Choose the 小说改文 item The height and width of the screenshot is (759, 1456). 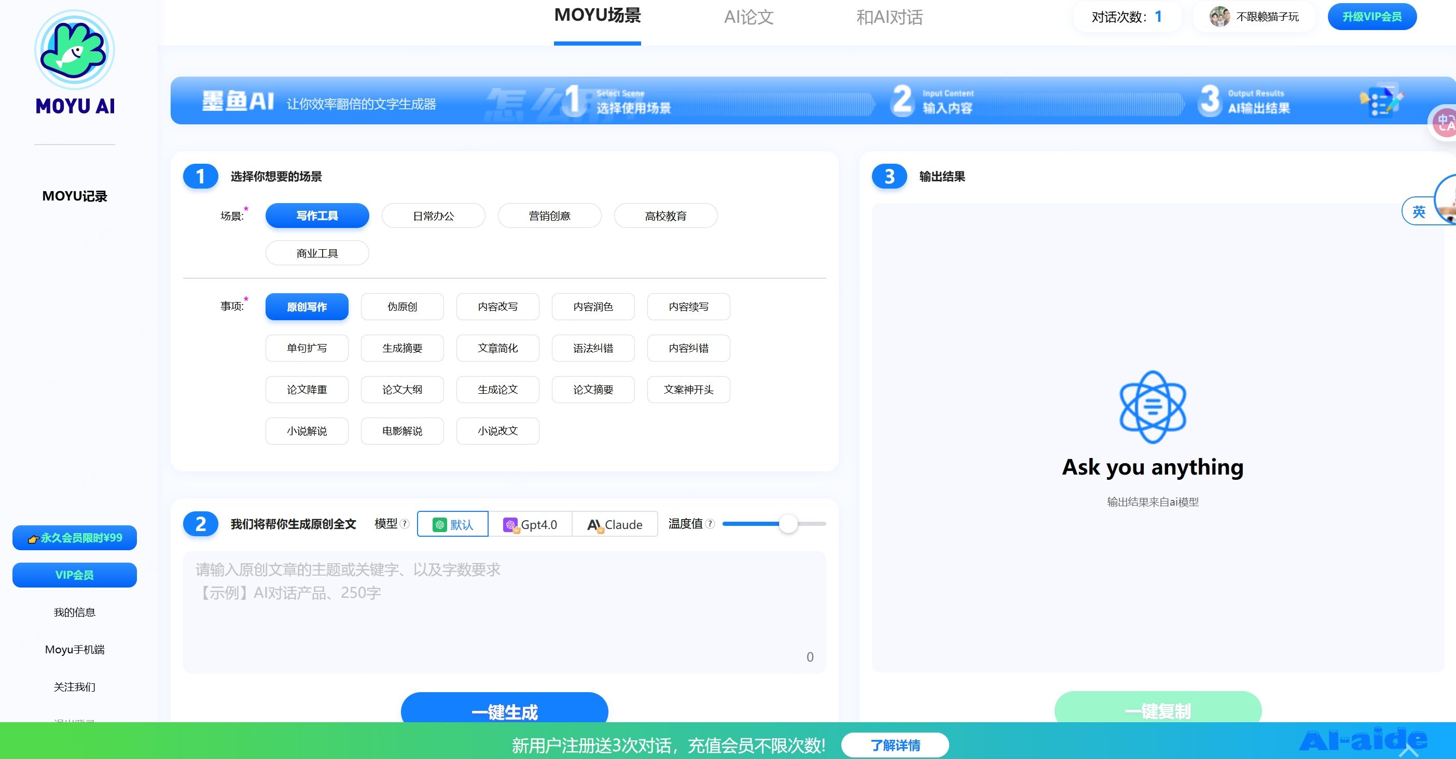click(x=498, y=431)
